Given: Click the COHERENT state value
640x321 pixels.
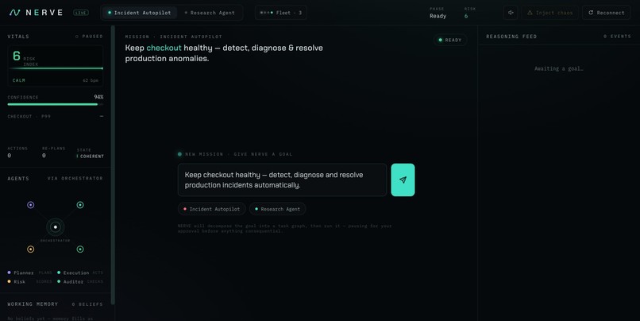Looking at the screenshot, I should click(91, 156).
